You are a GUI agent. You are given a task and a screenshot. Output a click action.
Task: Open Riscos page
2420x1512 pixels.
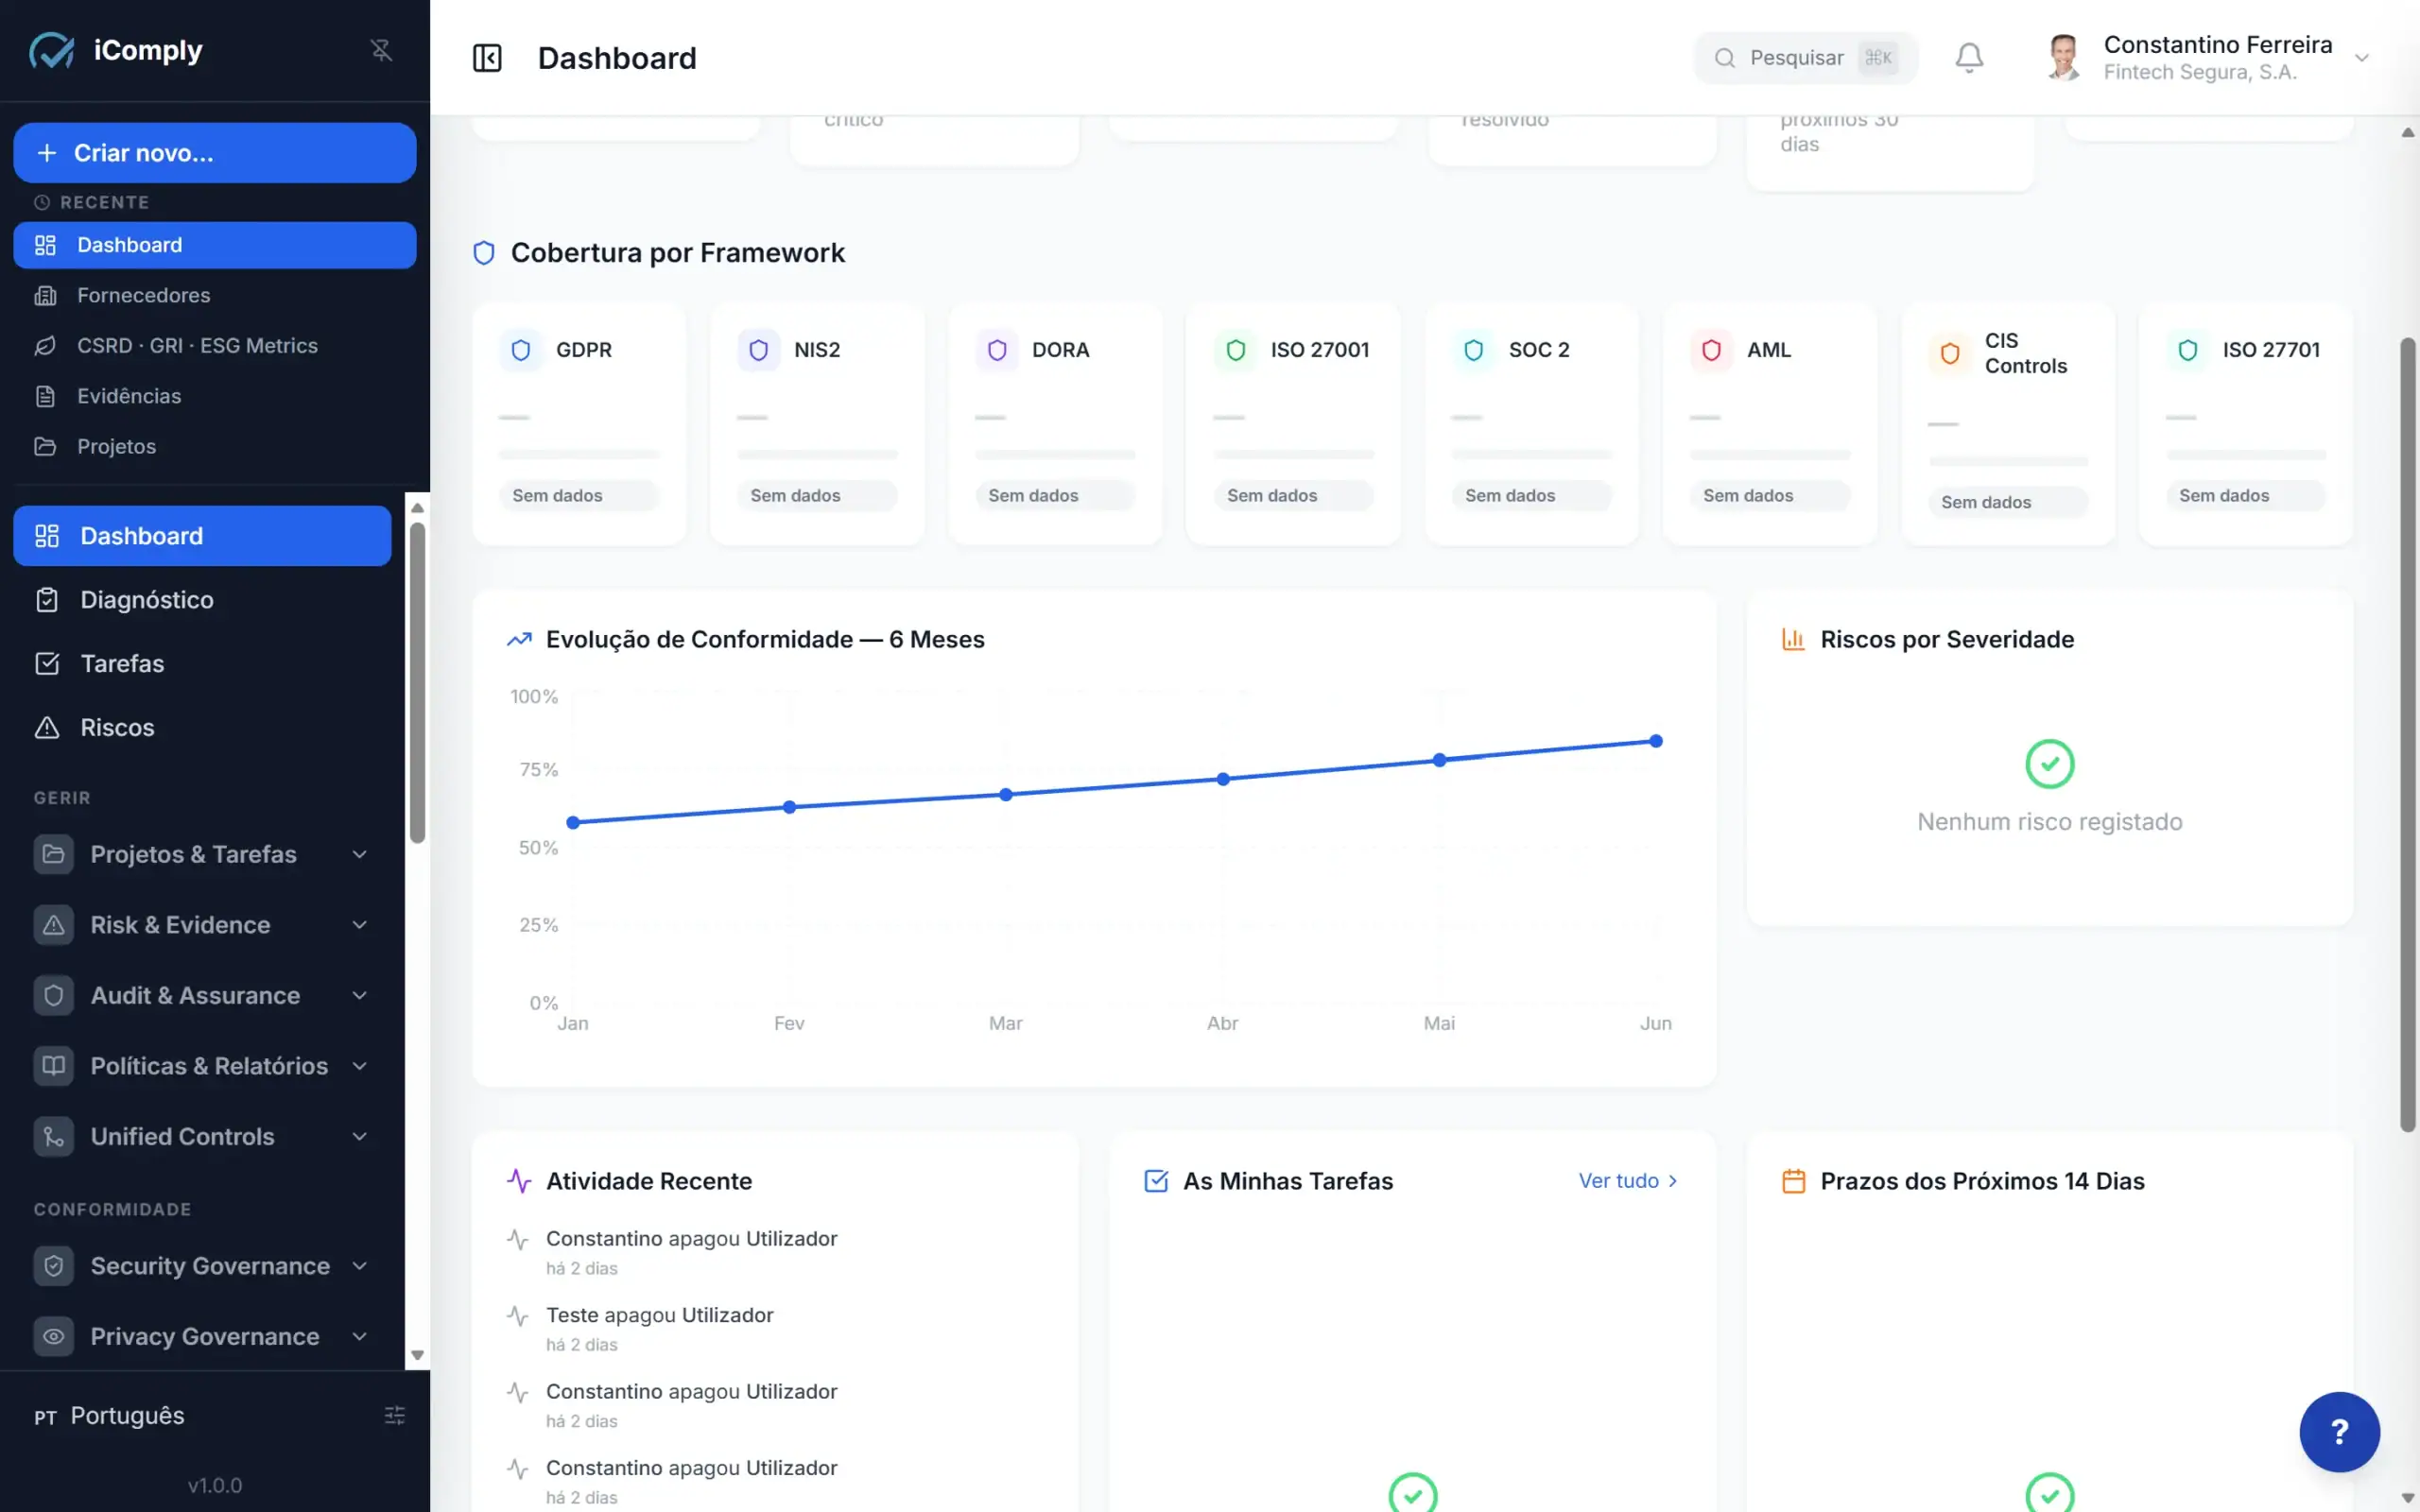click(x=202, y=728)
